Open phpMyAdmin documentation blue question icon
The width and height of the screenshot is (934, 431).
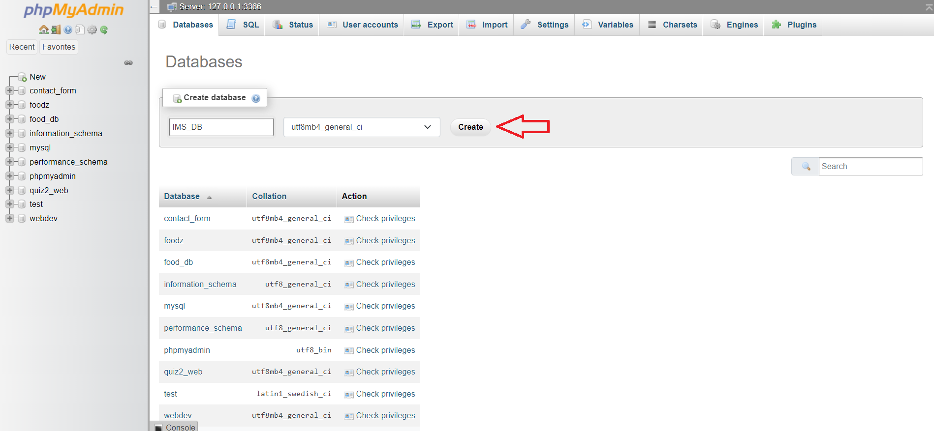[x=68, y=29]
